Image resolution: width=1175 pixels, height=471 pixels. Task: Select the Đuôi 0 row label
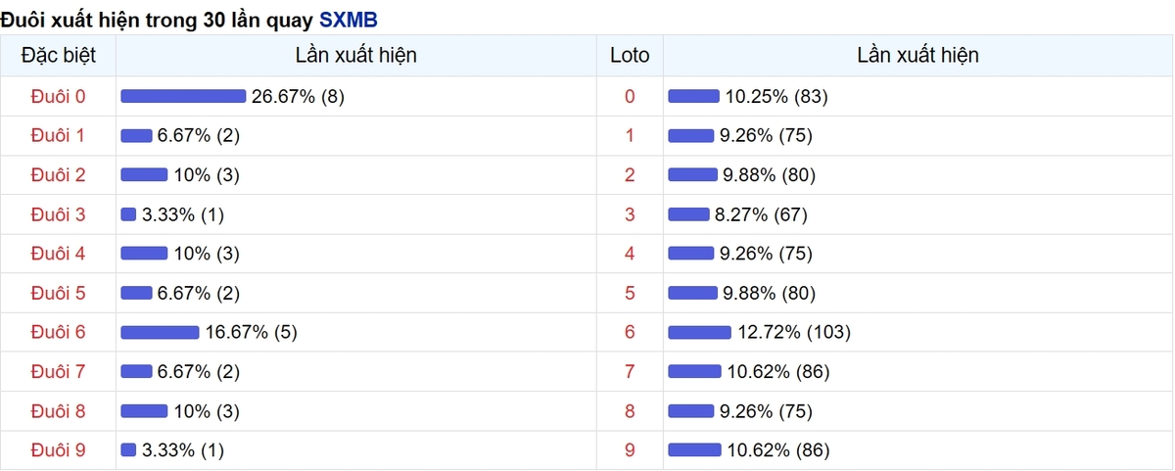click(x=58, y=96)
